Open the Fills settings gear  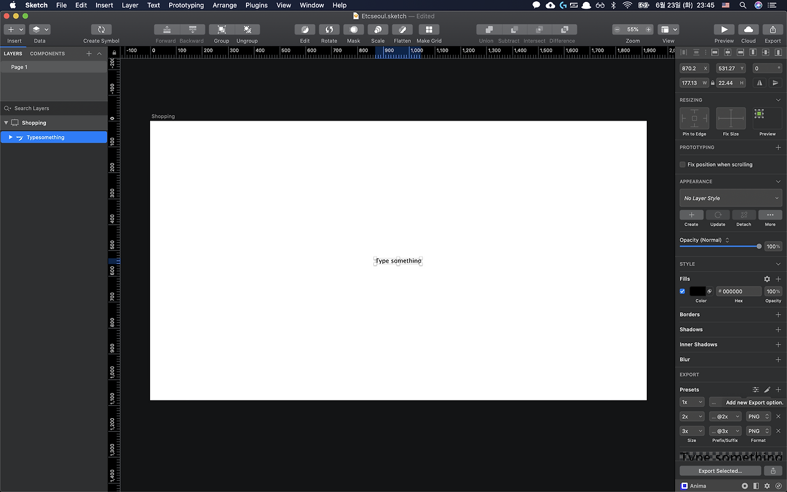point(767,279)
